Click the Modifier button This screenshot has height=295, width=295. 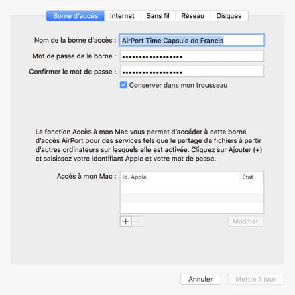point(245,221)
